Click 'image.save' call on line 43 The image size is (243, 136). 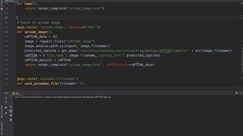point(34,46)
